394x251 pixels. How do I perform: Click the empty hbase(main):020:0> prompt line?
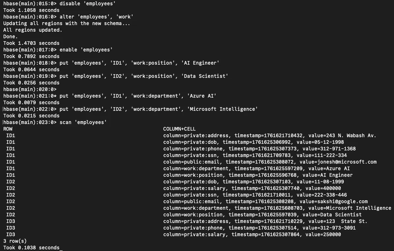(30, 89)
